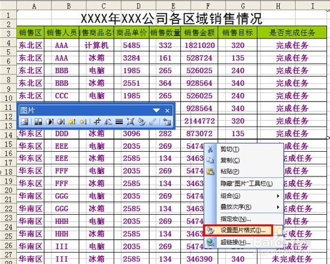Click the value 873072

199,134
